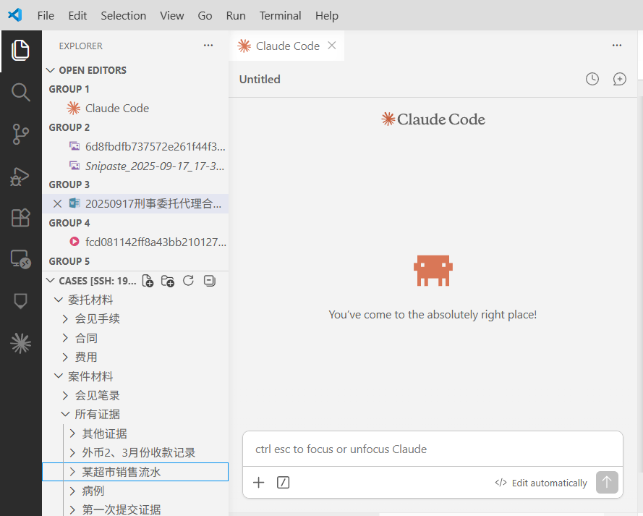
Task: Open image 6d8fbdfb737572e261f44f3 in open editors
Action: point(135,146)
